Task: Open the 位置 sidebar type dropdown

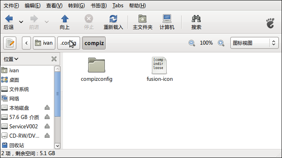Action: coord(11,59)
